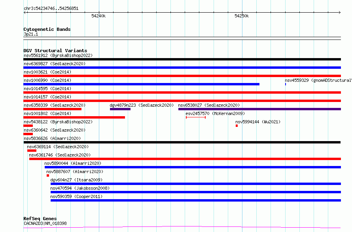Click the nsv5887607 (Almarri2020) label
The image size is (352, 232).
coord(75,172)
